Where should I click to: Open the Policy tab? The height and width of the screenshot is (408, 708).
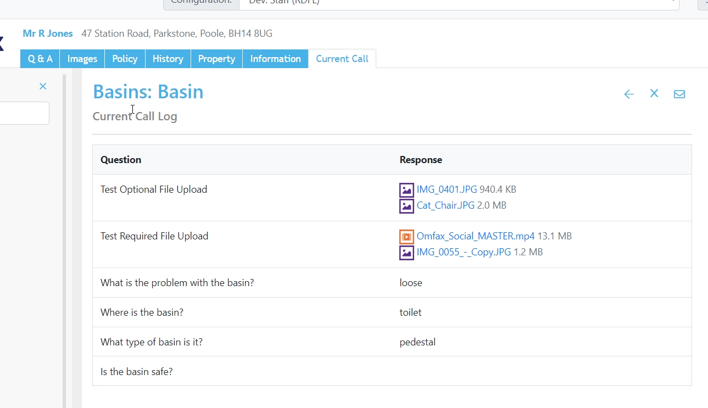[x=125, y=59]
